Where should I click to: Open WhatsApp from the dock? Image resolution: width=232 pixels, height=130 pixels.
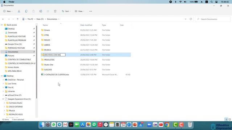[x=54, y=125]
